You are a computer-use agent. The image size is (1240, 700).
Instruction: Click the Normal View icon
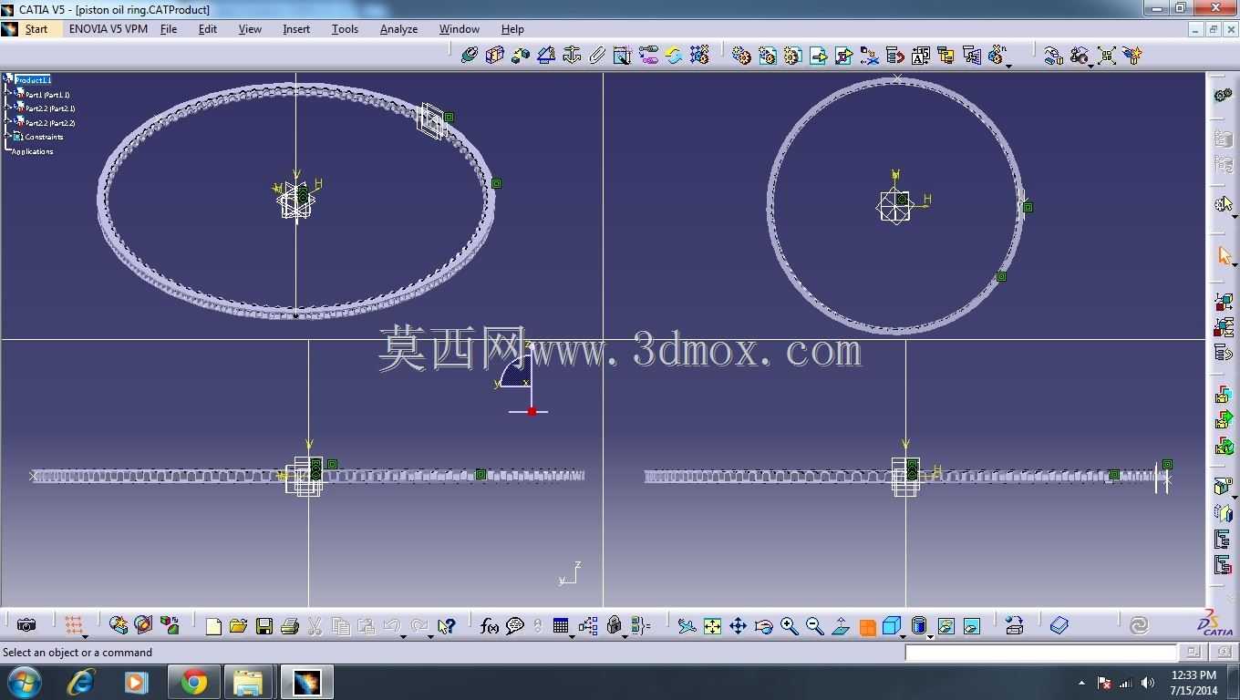click(841, 626)
